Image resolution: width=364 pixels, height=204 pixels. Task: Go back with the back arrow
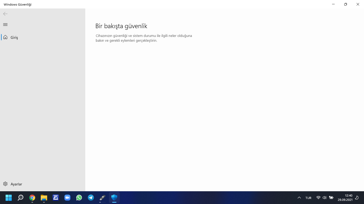(5, 14)
